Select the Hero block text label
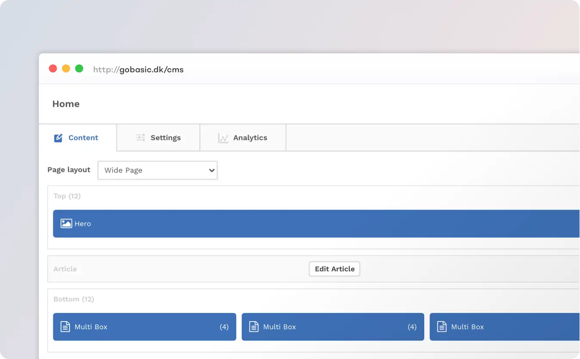The width and height of the screenshot is (580, 359). click(x=83, y=224)
